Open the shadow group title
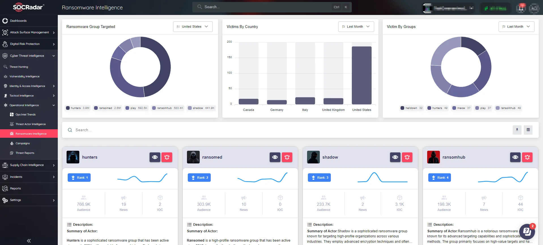This screenshot has height=245, width=543. pos(330,157)
